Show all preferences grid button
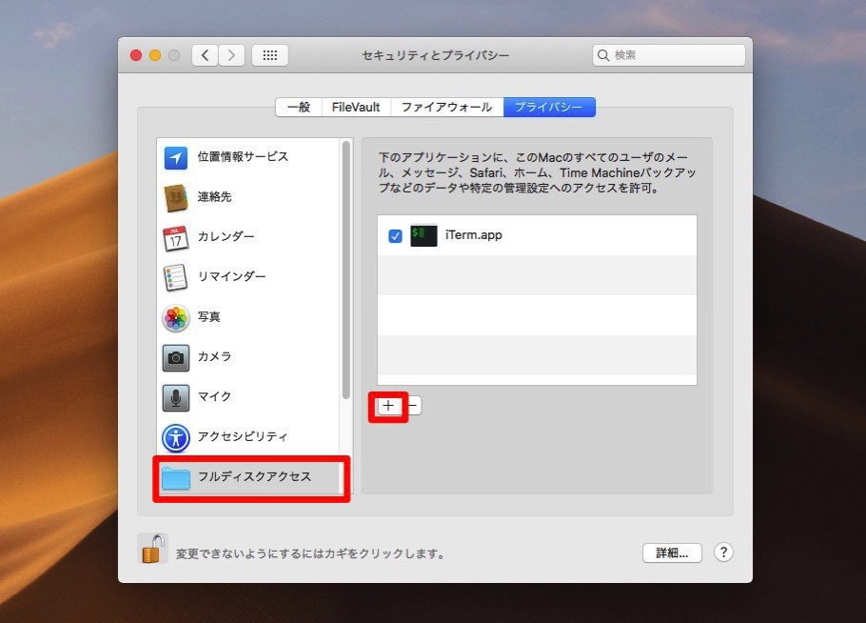The width and height of the screenshot is (866, 623). pyautogui.click(x=269, y=55)
